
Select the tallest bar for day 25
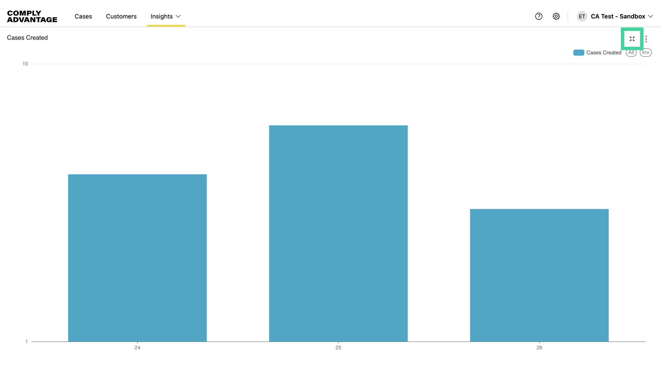coord(338,234)
